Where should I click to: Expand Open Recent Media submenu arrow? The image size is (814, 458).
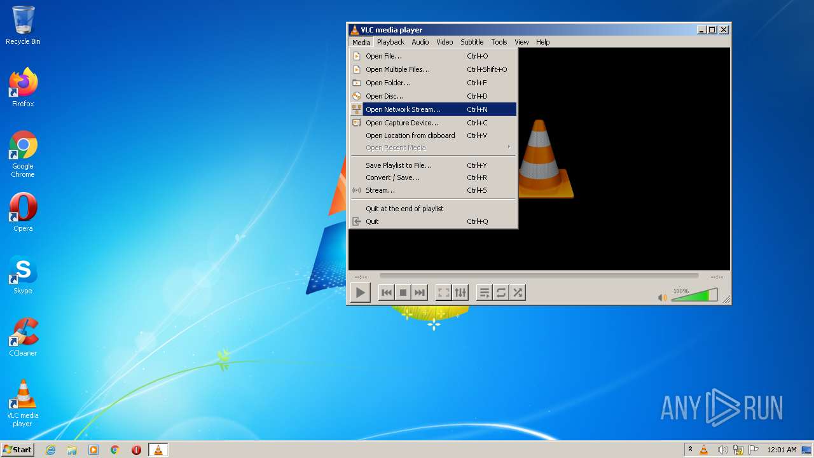tap(509, 148)
